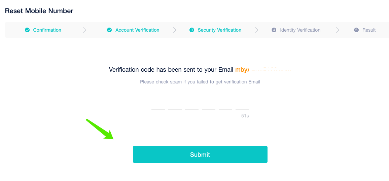
Task: Select the Security Verification step label
Action: coord(219,30)
